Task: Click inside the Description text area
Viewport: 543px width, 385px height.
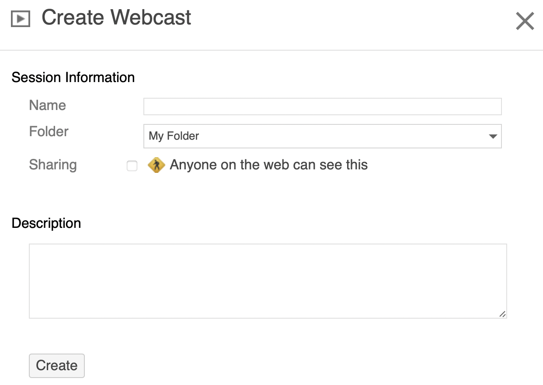Action: pyautogui.click(x=268, y=281)
